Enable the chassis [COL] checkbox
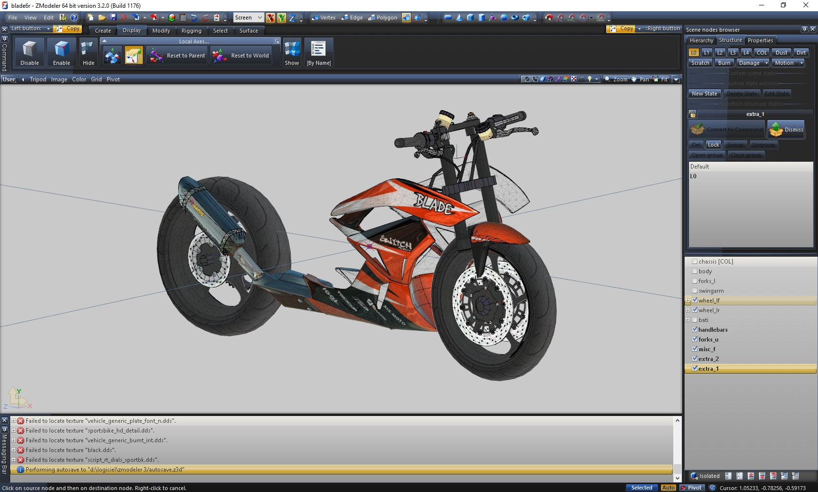The image size is (818, 492). point(695,261)
